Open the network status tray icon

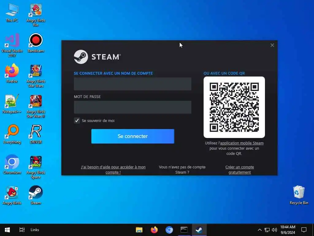tap(267, 230)
